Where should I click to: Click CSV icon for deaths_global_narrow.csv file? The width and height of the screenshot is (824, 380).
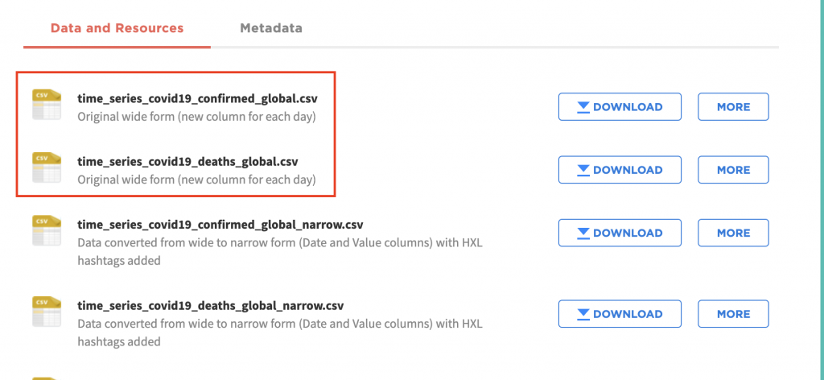coord(46,311)
